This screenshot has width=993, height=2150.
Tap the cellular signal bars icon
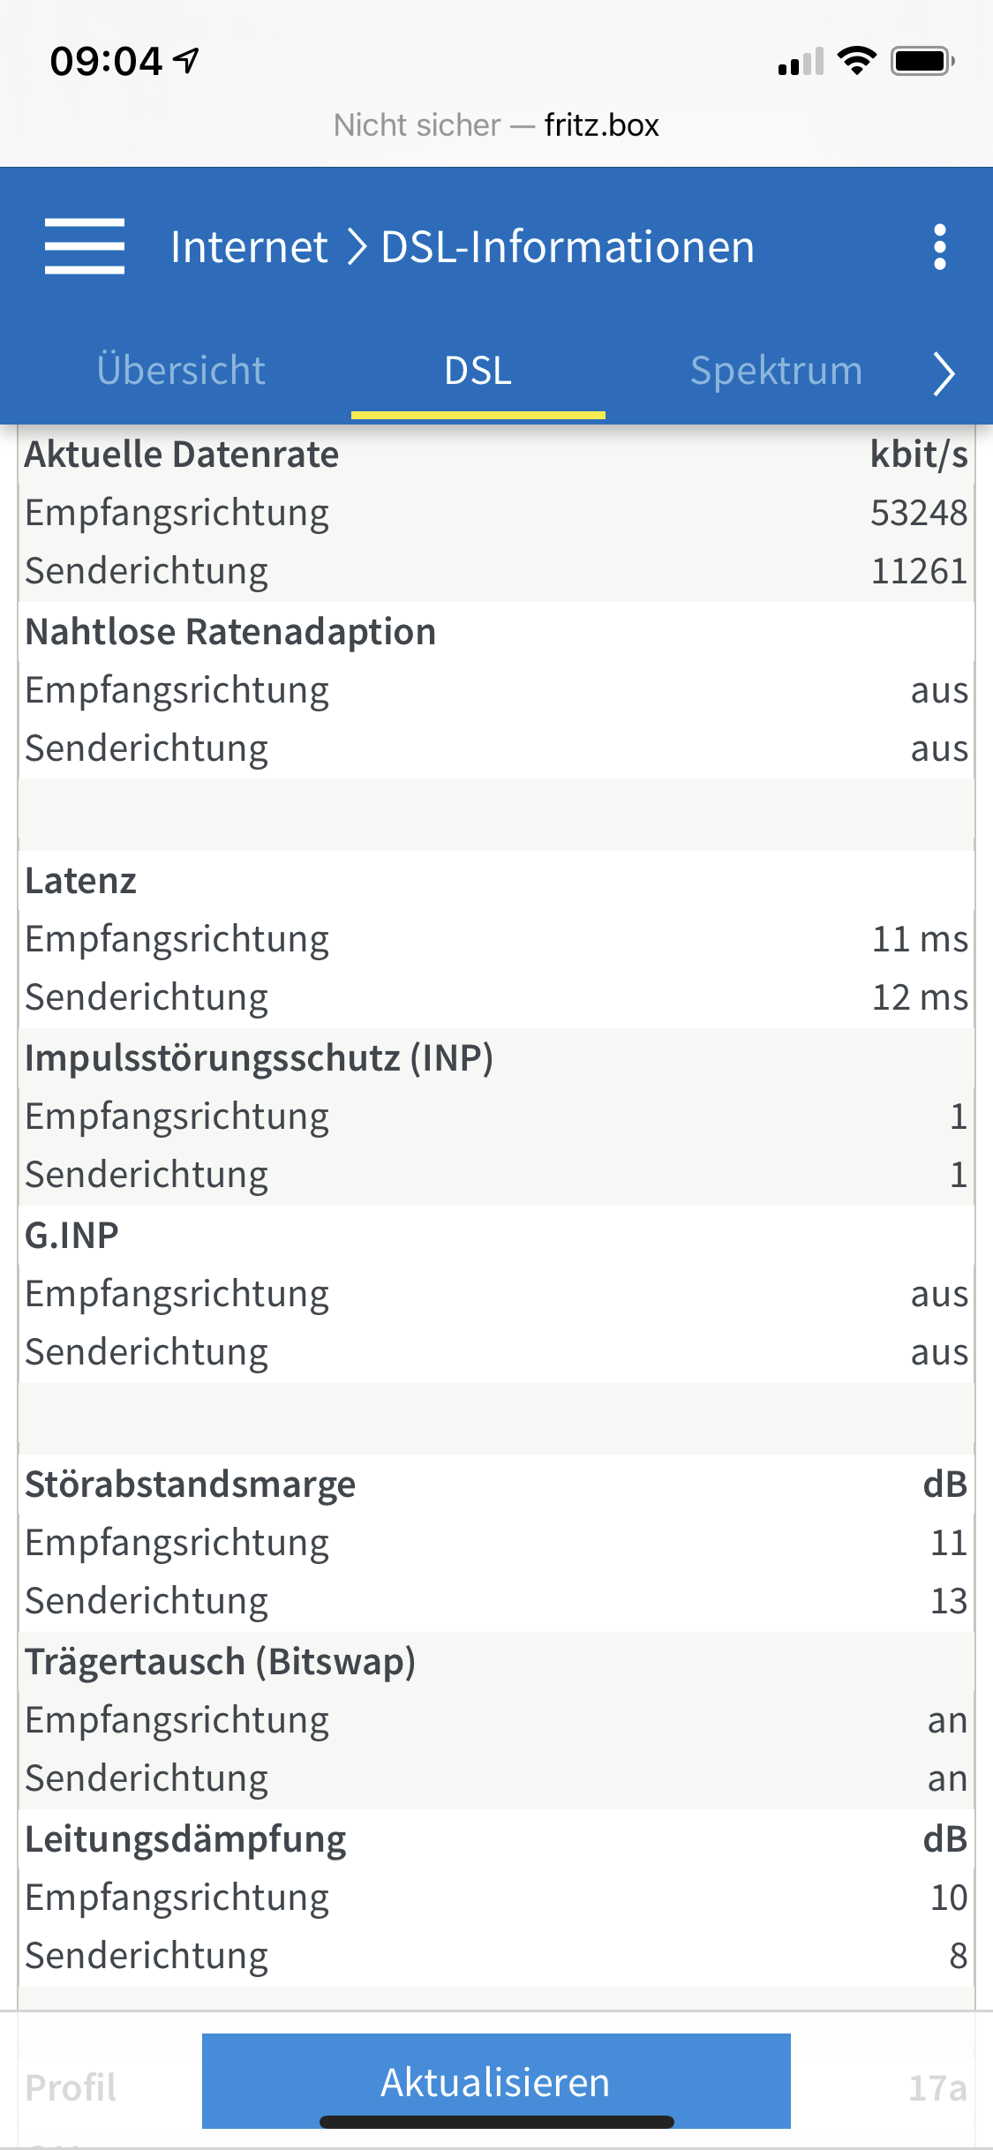[801, 62]
